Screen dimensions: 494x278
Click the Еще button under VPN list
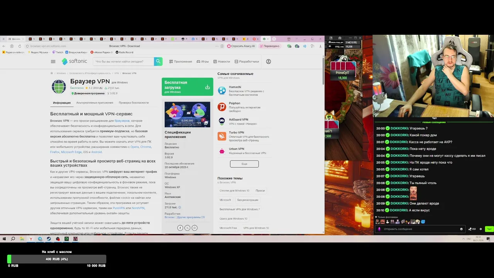point(244,164)
